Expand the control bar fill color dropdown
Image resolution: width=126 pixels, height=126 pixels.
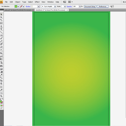[x=18, y=6]
